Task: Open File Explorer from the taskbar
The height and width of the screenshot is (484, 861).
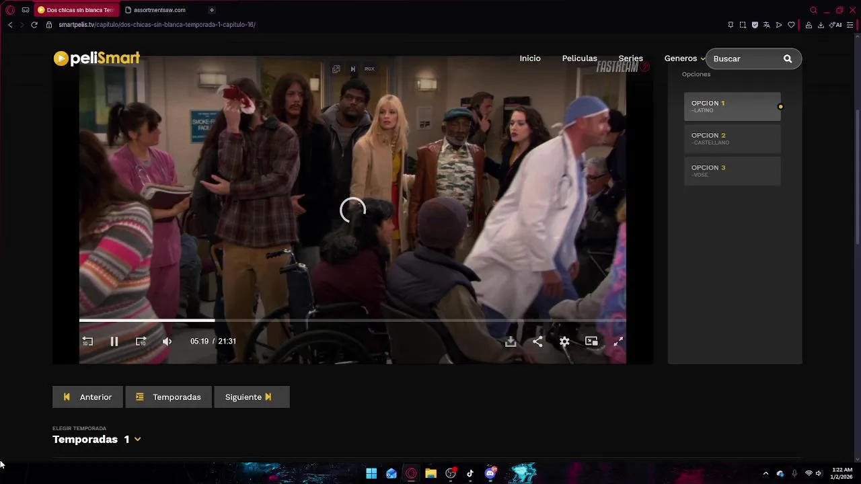Action: point(430,473)
